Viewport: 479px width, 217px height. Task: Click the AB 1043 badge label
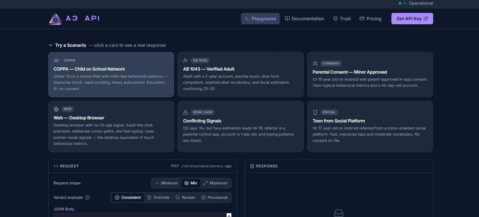(200, 60)
